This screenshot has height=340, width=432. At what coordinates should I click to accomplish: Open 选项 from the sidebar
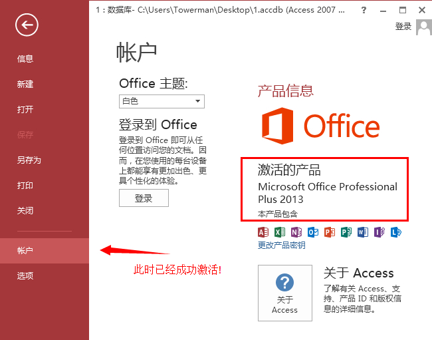[x=45, y=275]
